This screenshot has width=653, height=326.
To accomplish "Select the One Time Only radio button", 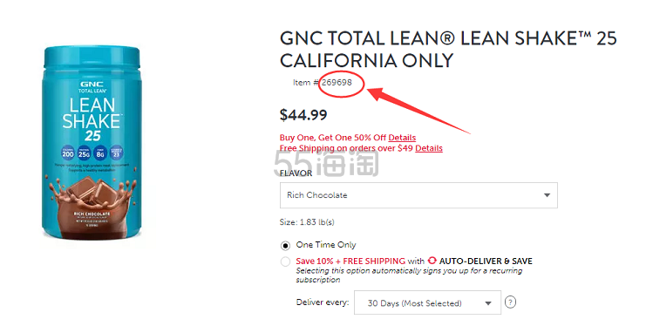I will (x=285, y=246).
